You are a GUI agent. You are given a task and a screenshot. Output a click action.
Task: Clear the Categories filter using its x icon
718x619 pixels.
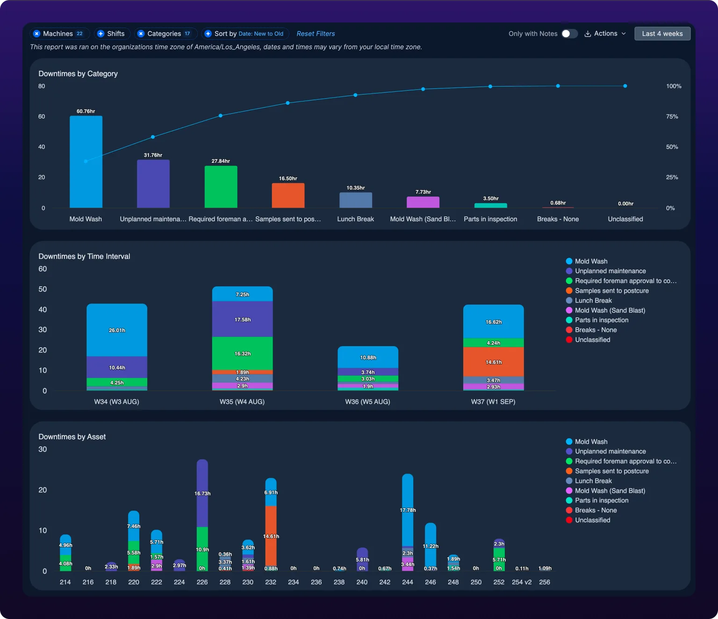[141, 34]
